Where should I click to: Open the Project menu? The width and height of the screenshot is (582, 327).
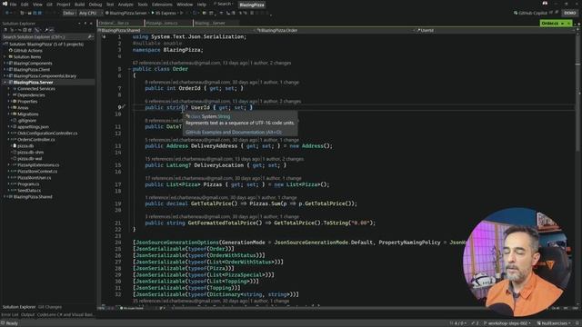pos(64,5)
